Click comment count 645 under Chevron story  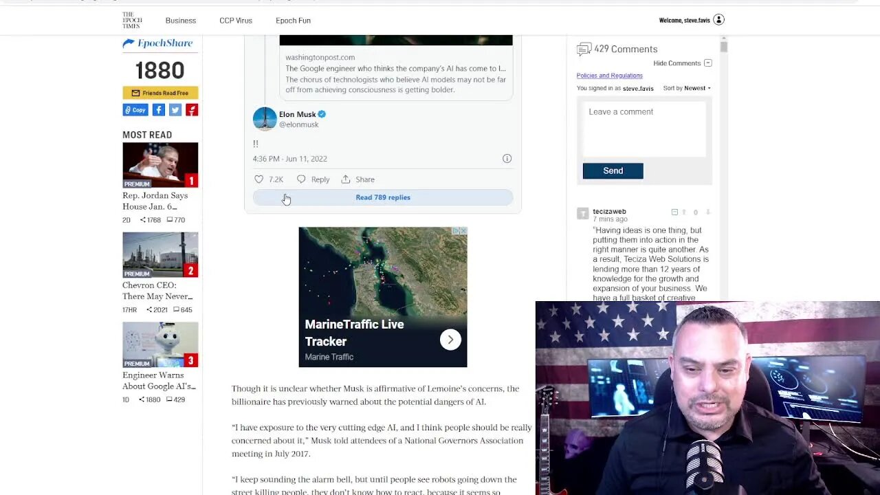(182, 310)
